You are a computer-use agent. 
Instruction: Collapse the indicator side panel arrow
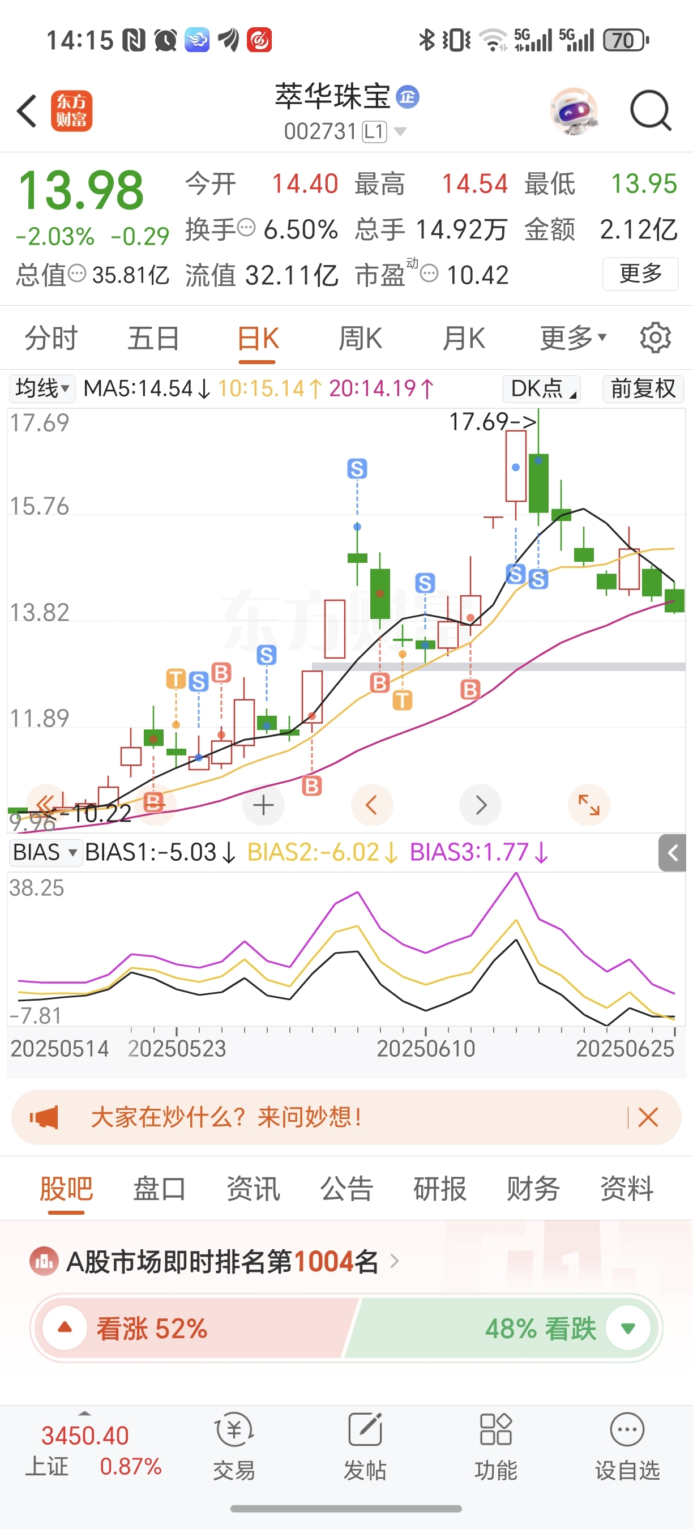point(672,853)
